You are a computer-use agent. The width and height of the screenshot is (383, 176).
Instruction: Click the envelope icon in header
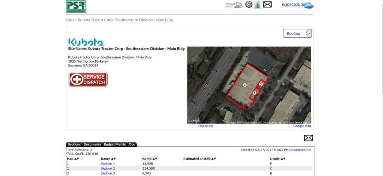point(267,5)
